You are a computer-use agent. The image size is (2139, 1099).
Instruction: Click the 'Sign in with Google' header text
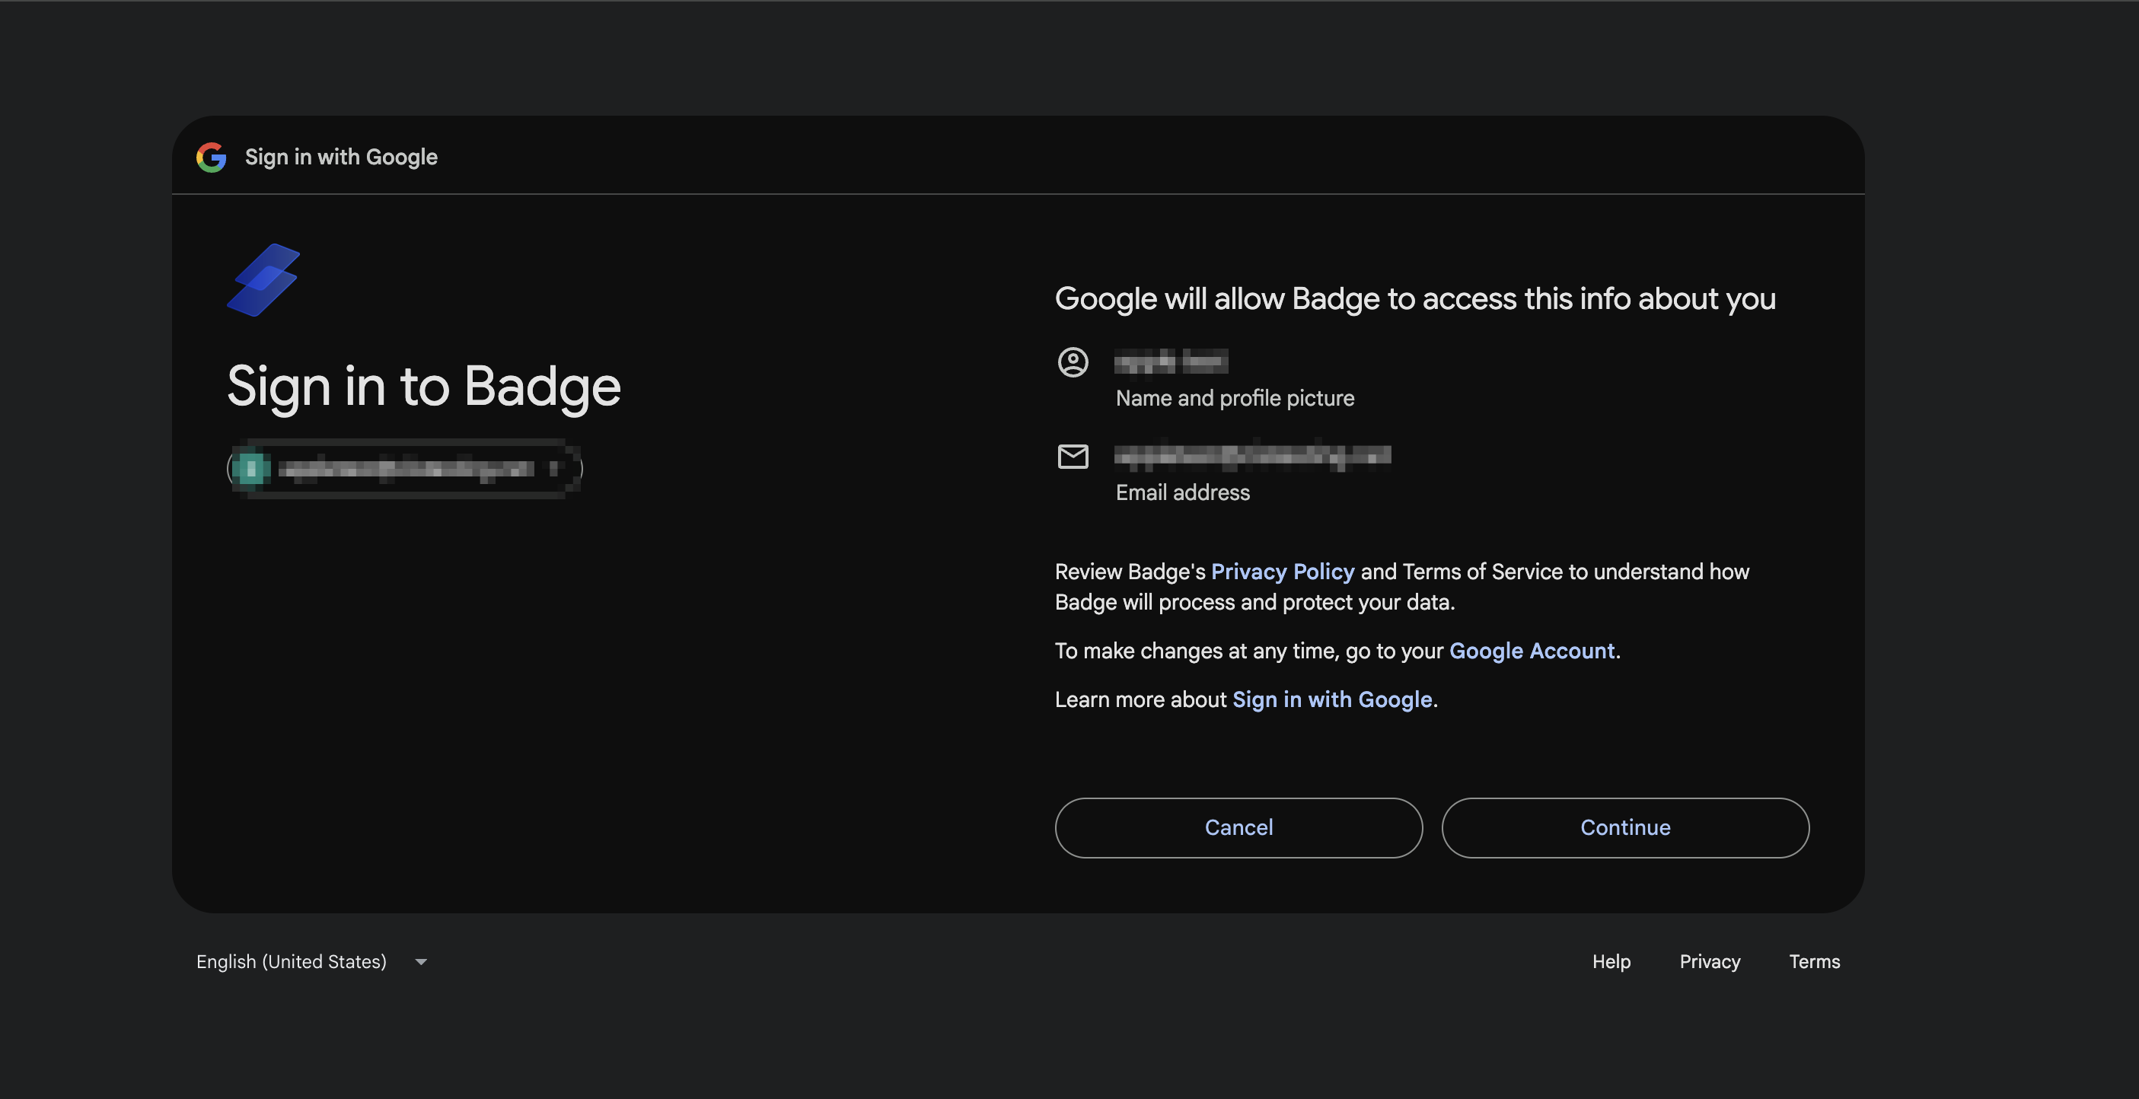coord(340,157)
